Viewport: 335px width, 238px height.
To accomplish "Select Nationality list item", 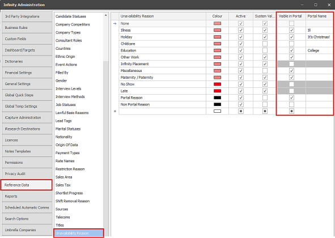I will click(x=63, y=137).
